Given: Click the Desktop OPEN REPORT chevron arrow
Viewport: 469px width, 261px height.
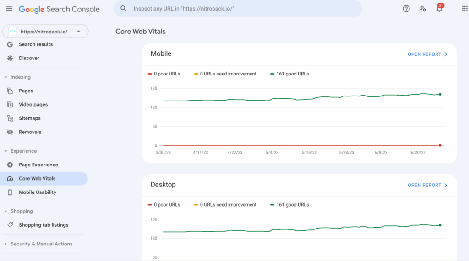Looking at the screenshot, I should click(446, 185).
